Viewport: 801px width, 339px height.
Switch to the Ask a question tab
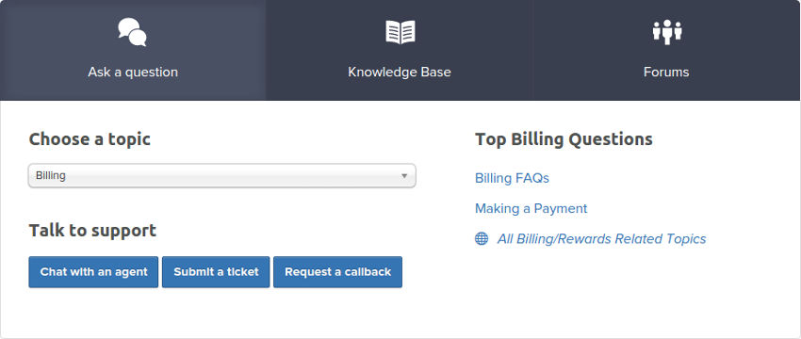pos(133,50)
